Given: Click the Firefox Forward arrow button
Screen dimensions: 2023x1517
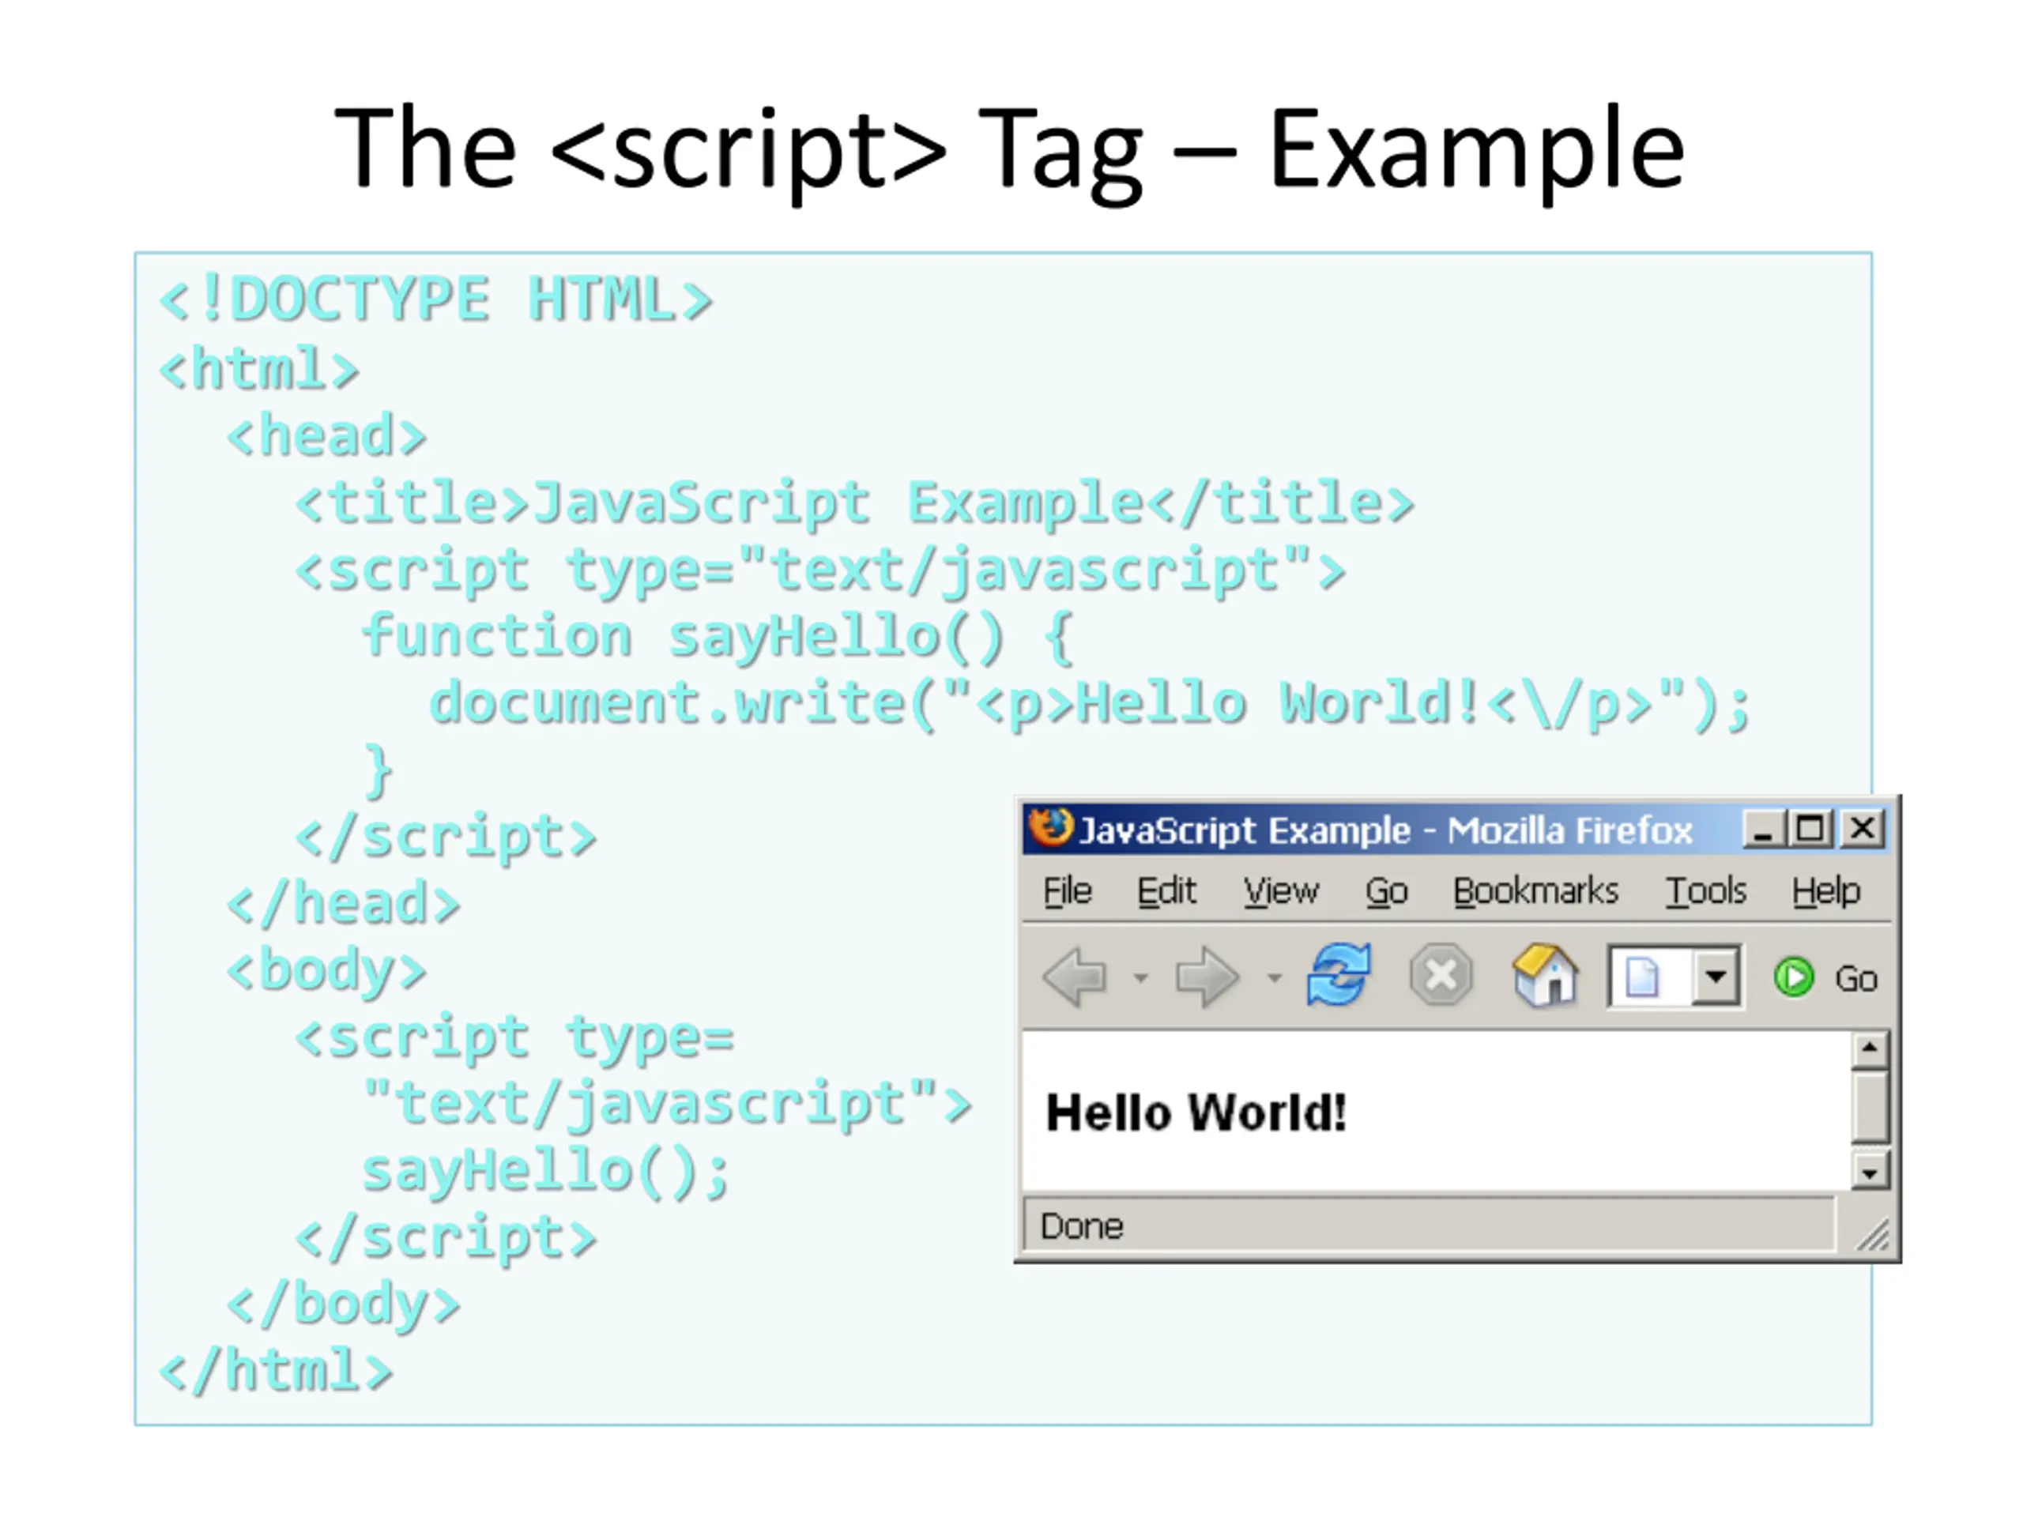Looking at the screenshot, I should (1207, 977).
